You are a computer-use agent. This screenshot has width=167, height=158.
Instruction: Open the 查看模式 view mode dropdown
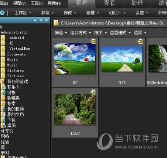pos(120,33)
